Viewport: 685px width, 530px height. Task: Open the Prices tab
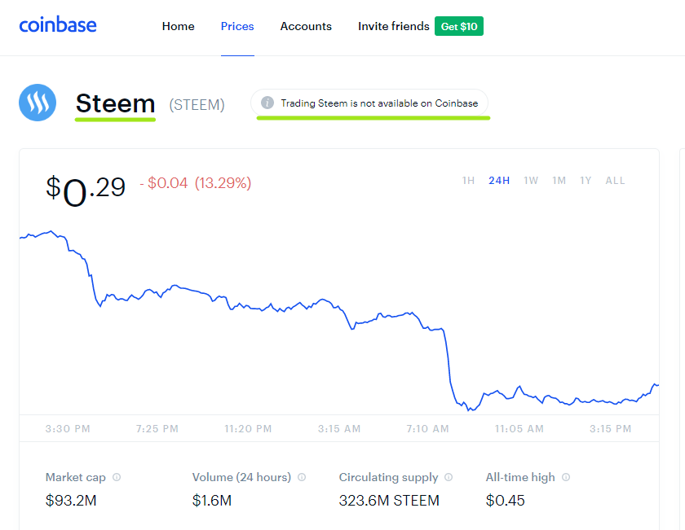click(x=237, y=26)
